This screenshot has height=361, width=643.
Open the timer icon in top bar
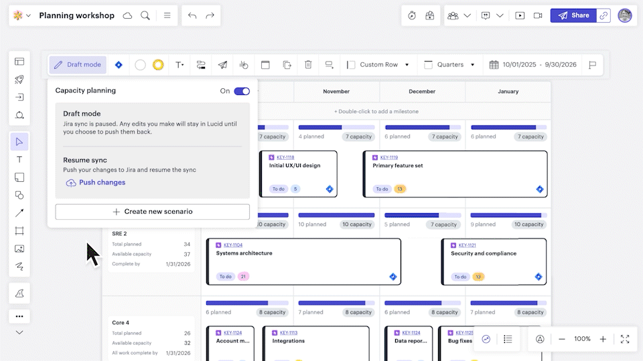pyautogui.click(x=412, y=15)
